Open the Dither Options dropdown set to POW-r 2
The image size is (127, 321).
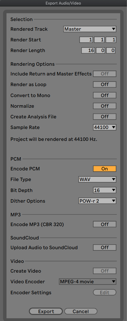tap(97, 201)
